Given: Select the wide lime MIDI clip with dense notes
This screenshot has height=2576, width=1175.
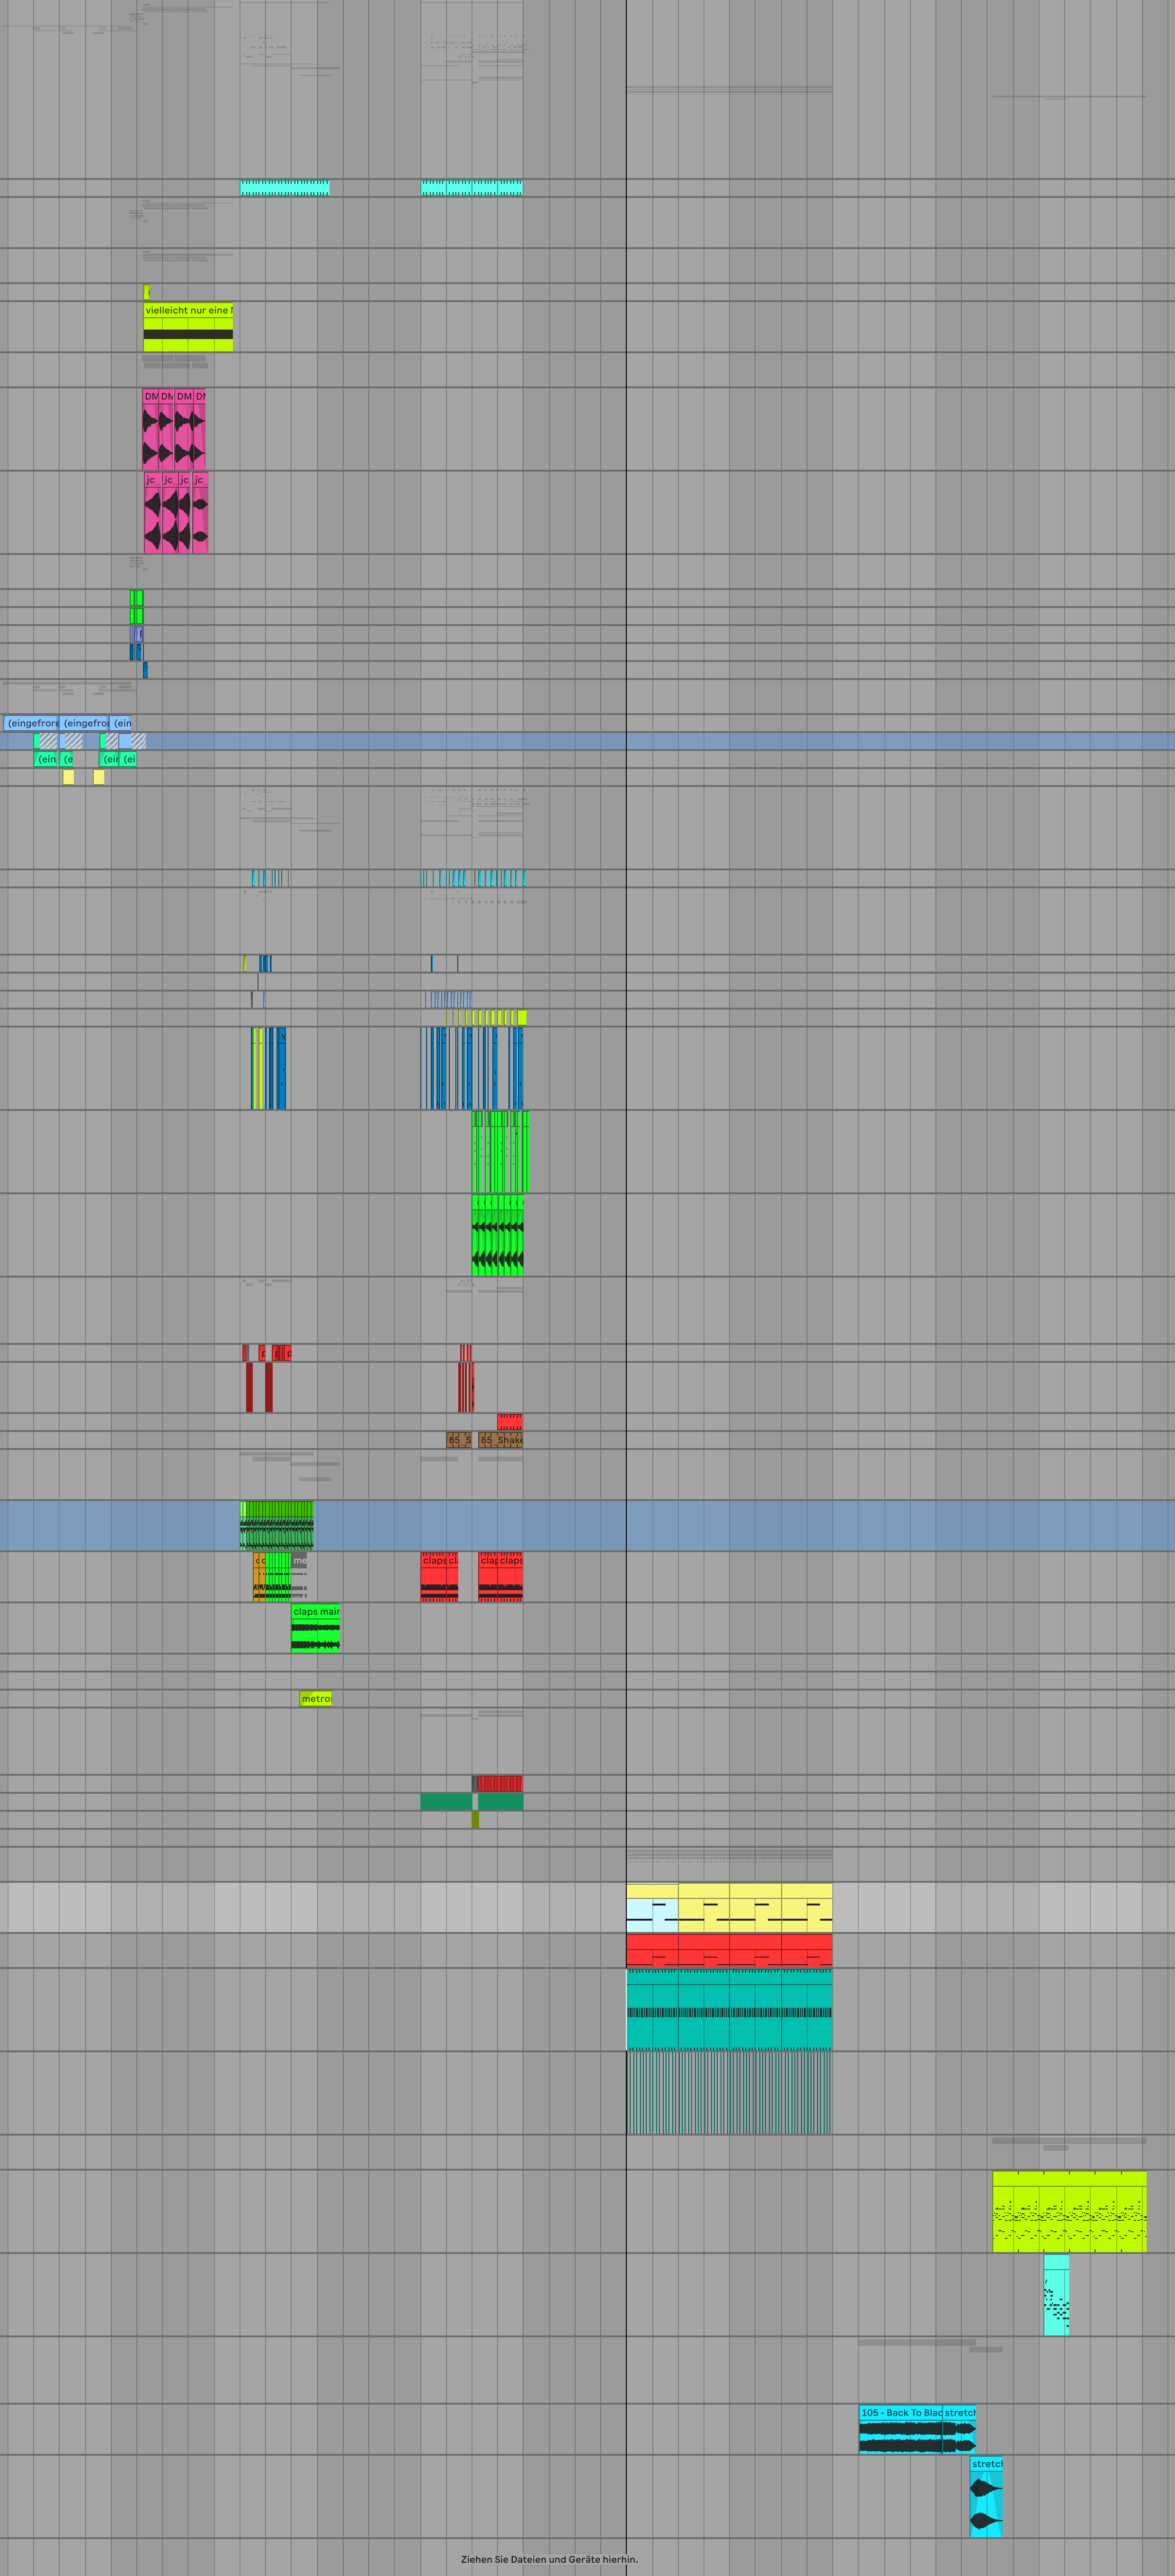Looking at the screenshot, I should 1069,2212.
